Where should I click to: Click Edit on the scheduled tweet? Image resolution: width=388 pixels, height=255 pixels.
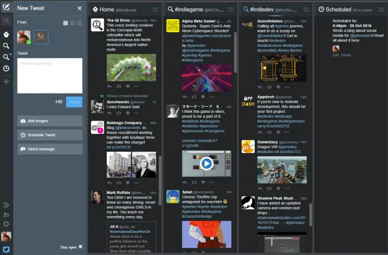(336, 55)
